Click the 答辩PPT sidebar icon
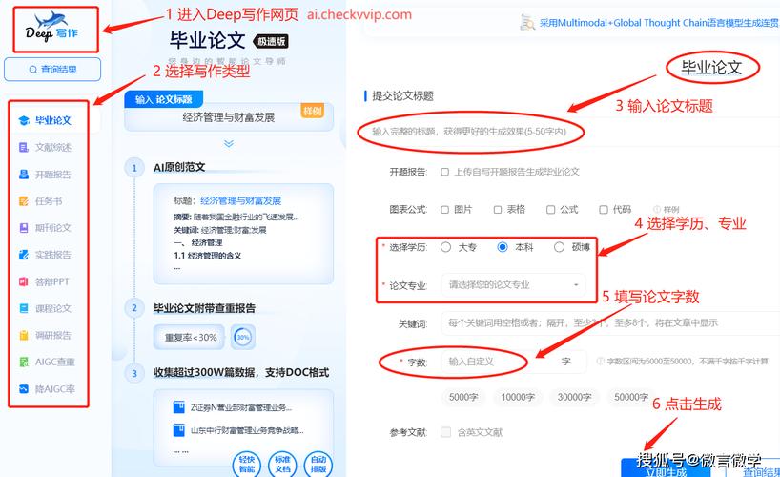This screenshot has width=780, height=477. point(24,281)
